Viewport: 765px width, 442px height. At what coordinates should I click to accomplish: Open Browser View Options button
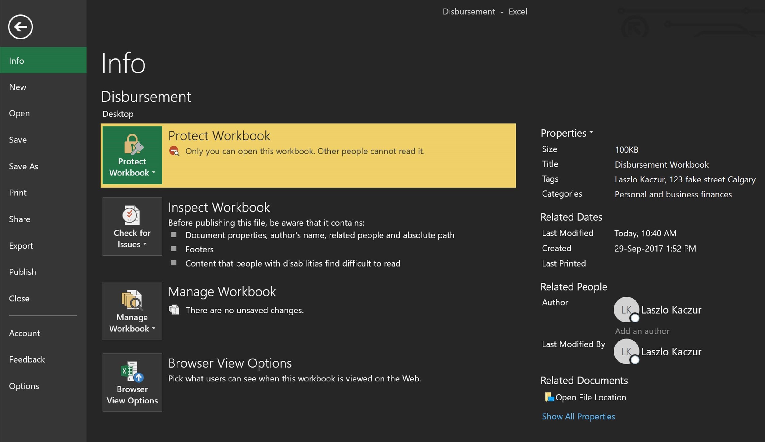pyautogui.click(x=132, y=382)
